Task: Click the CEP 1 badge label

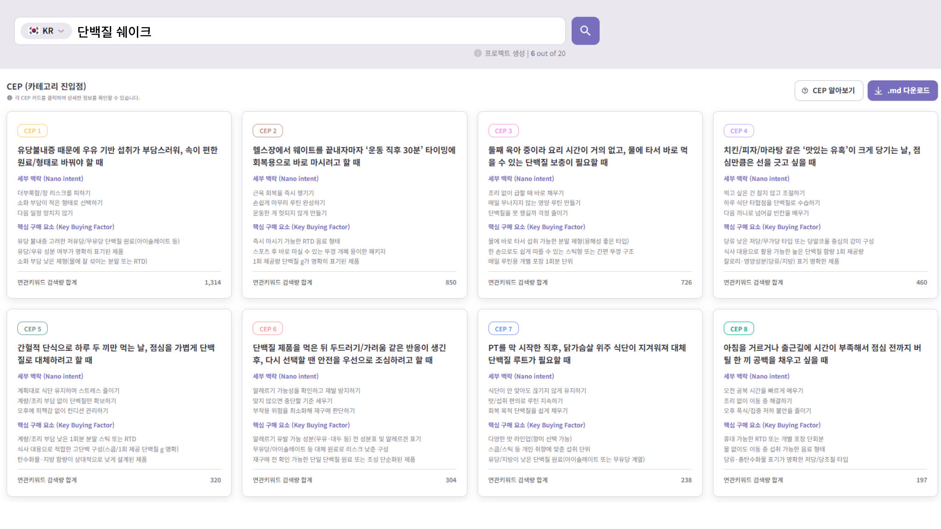Action: pyautogui.click(x=33, y=131)
